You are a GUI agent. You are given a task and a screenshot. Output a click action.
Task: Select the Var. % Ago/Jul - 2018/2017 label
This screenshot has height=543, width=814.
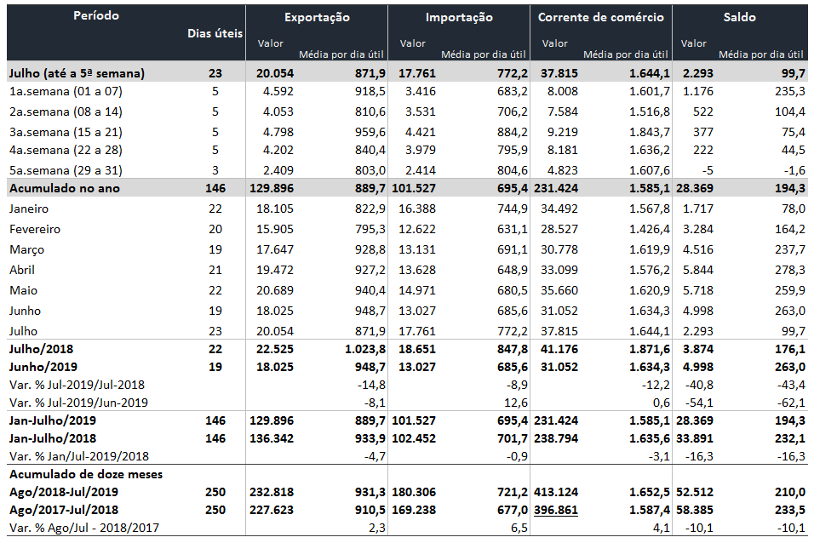pos(83,528)
